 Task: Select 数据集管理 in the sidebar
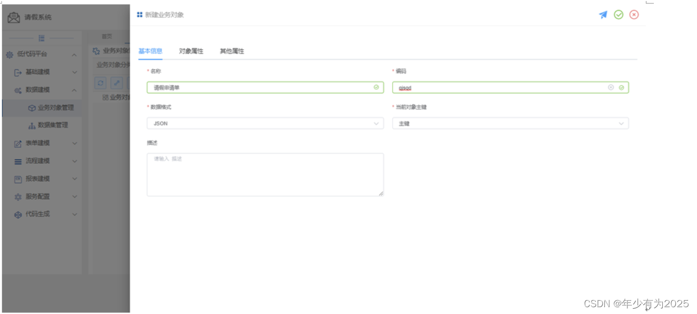coord(42,125)
